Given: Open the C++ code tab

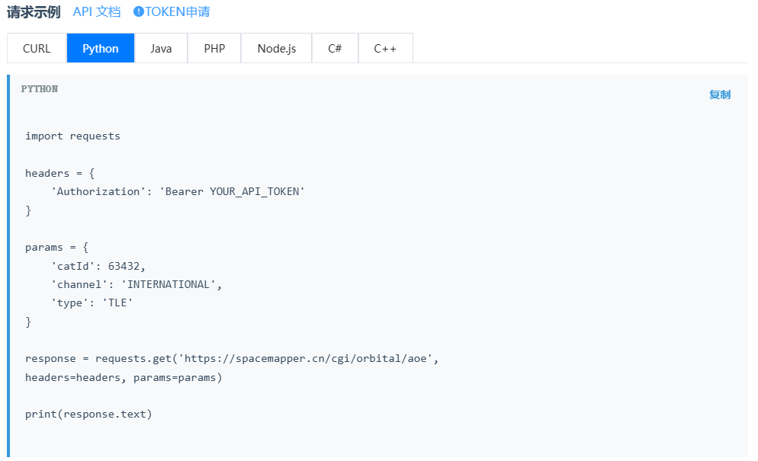Looking at the screenshot, I should 385,48.
